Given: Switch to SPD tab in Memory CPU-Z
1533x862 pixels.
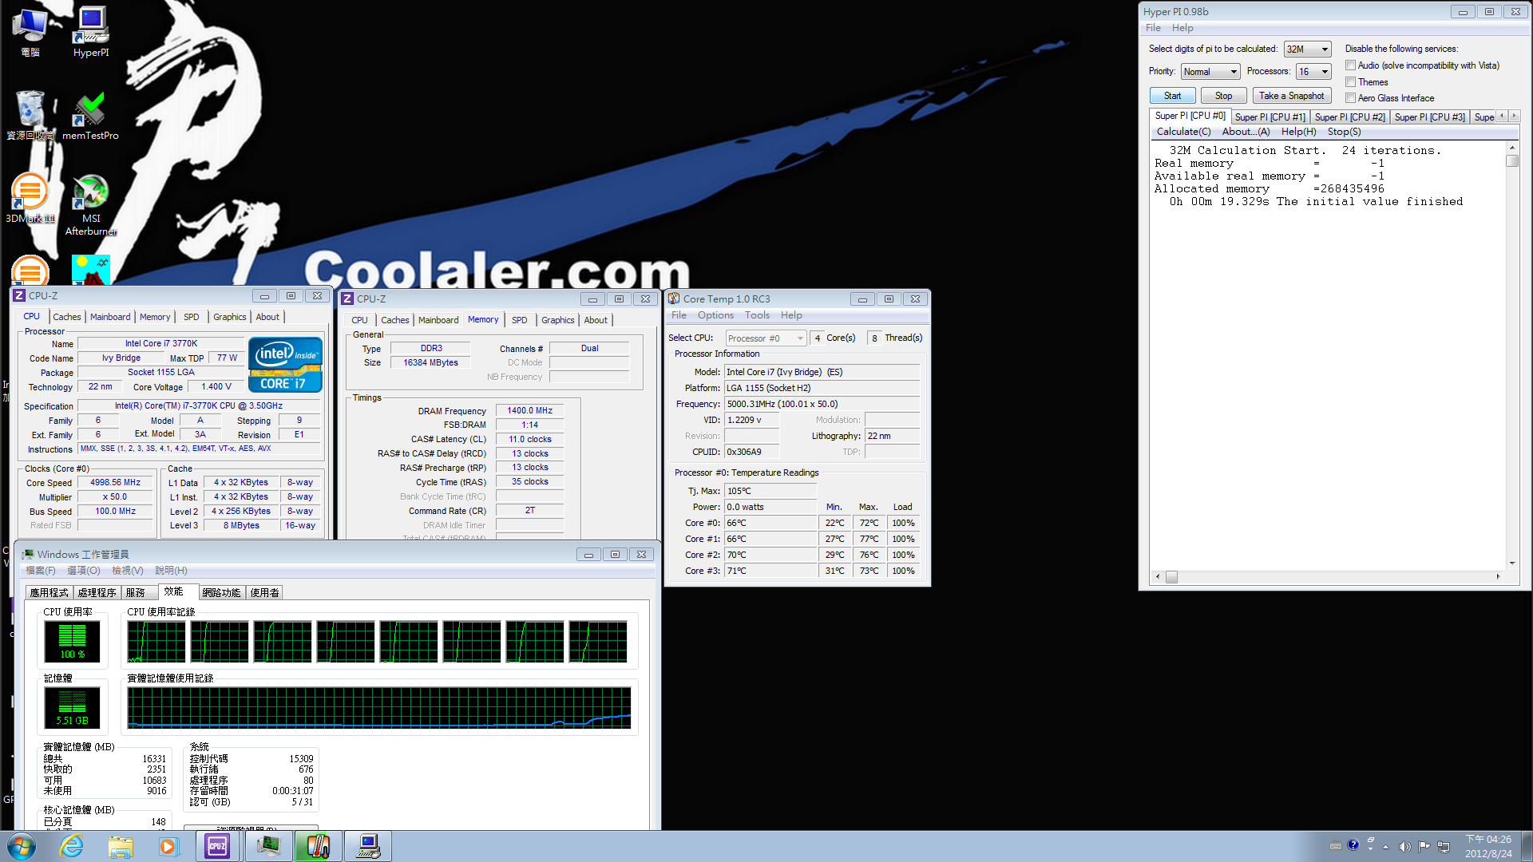Looking at the screenshot, I should point(519,320).
